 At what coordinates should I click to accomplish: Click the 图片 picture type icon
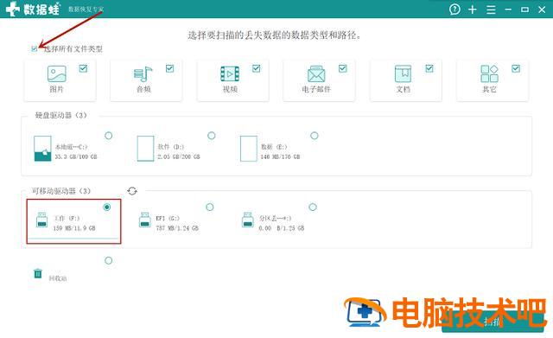click(x=57, y=73)
